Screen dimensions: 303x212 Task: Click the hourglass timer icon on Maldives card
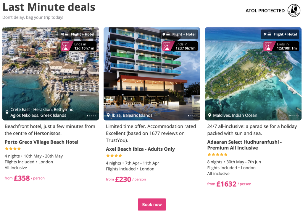point(268,46)
